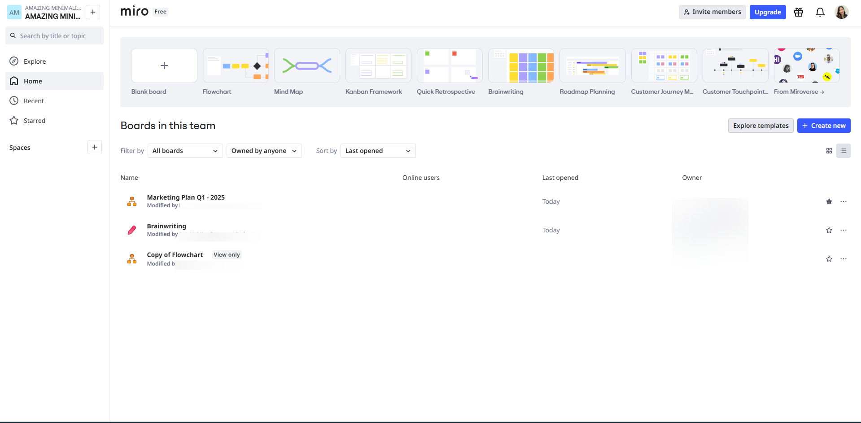Open the gift box rewards icon
Image resolution: width=861 pixels, height=423 pixels.
point(799,12)
